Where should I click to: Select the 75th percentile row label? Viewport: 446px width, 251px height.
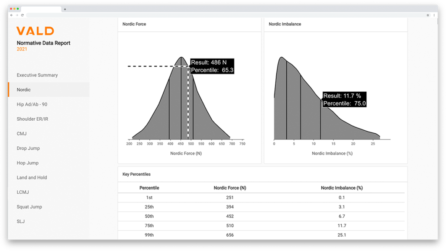point(149,226)
